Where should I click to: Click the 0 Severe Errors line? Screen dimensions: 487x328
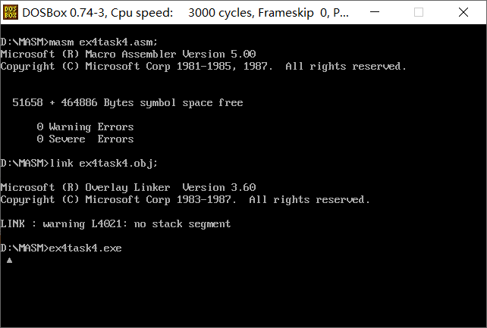click(85, 139)
